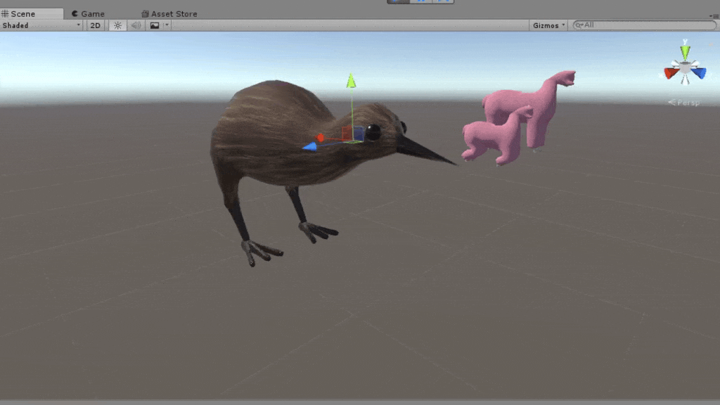
Task: Click the scene effects image icon
Action: [155, 25]
